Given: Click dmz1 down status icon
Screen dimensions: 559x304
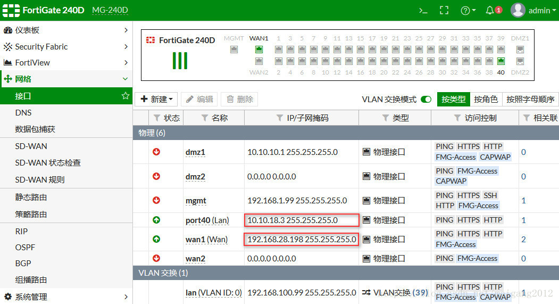Looking at the screenshot, I should tap(156, 152).
